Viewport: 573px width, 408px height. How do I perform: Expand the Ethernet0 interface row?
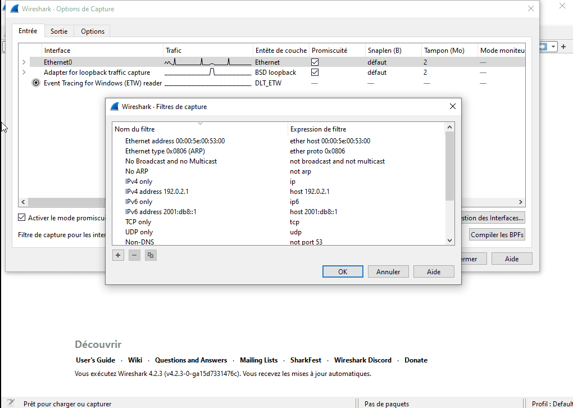coord(24,62)
